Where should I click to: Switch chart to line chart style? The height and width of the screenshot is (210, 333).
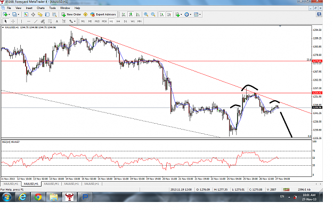pyautogui.click(x=138, y=14)
